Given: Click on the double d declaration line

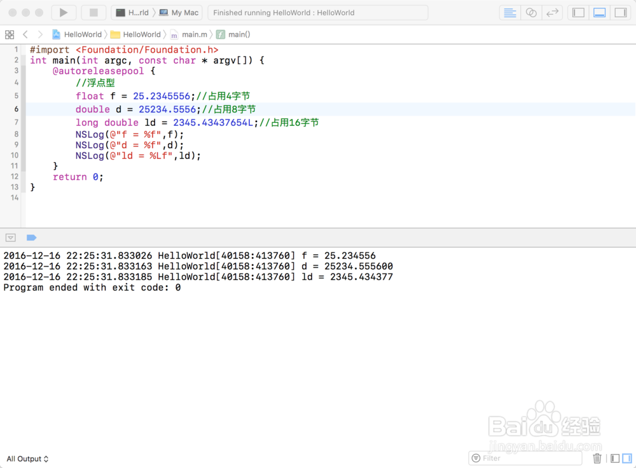Looking at the screenshot, I should [x=165, y=109].
